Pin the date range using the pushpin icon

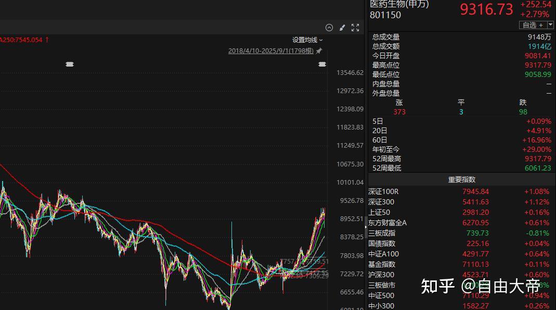coord(319,50)
